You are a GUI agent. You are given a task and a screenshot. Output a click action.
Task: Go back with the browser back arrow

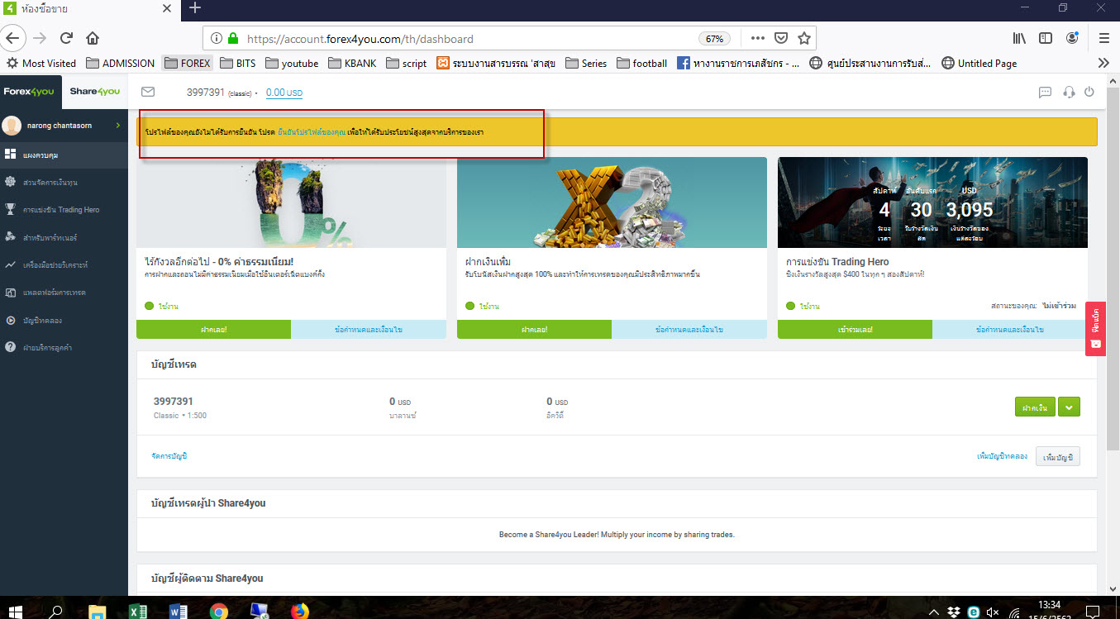13,38
